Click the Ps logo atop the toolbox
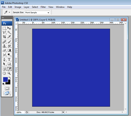This screenshot has width=131, height=116. point(7,23)
